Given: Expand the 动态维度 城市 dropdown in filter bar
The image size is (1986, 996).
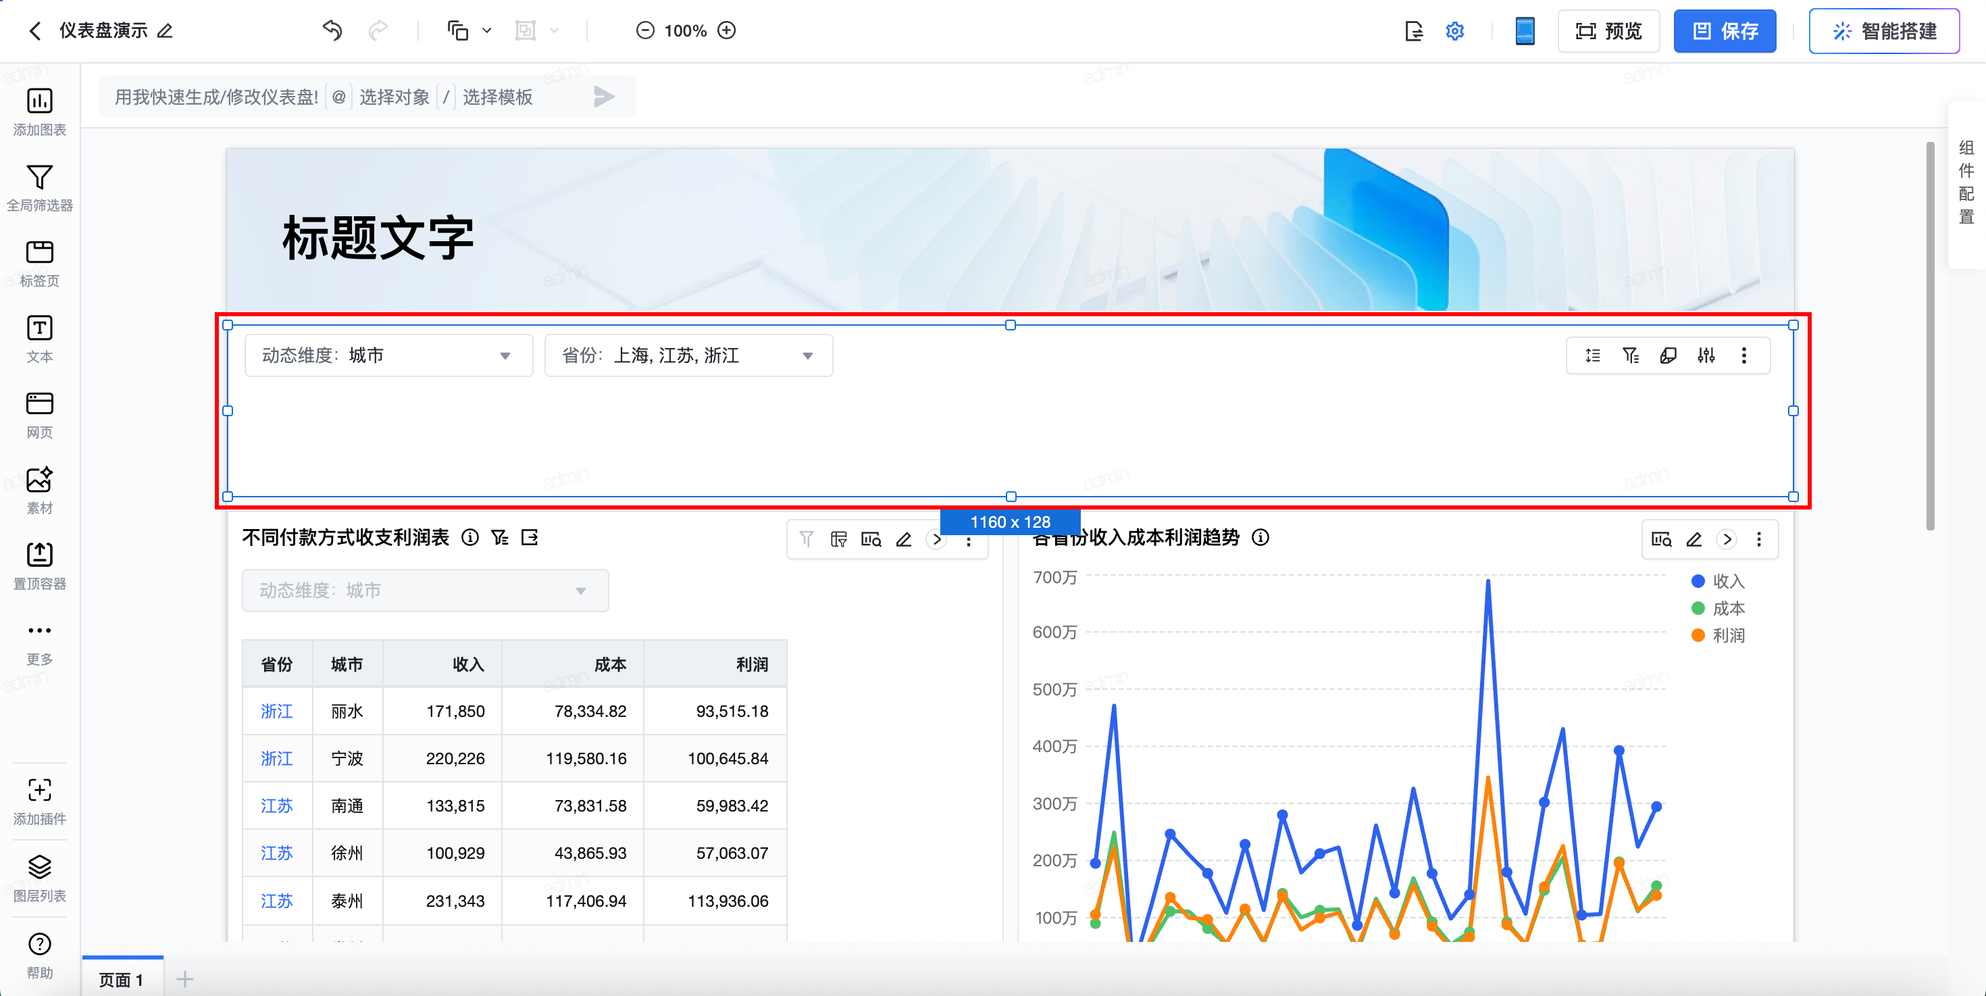Looking at the screenshot, I should coord(388,355).
